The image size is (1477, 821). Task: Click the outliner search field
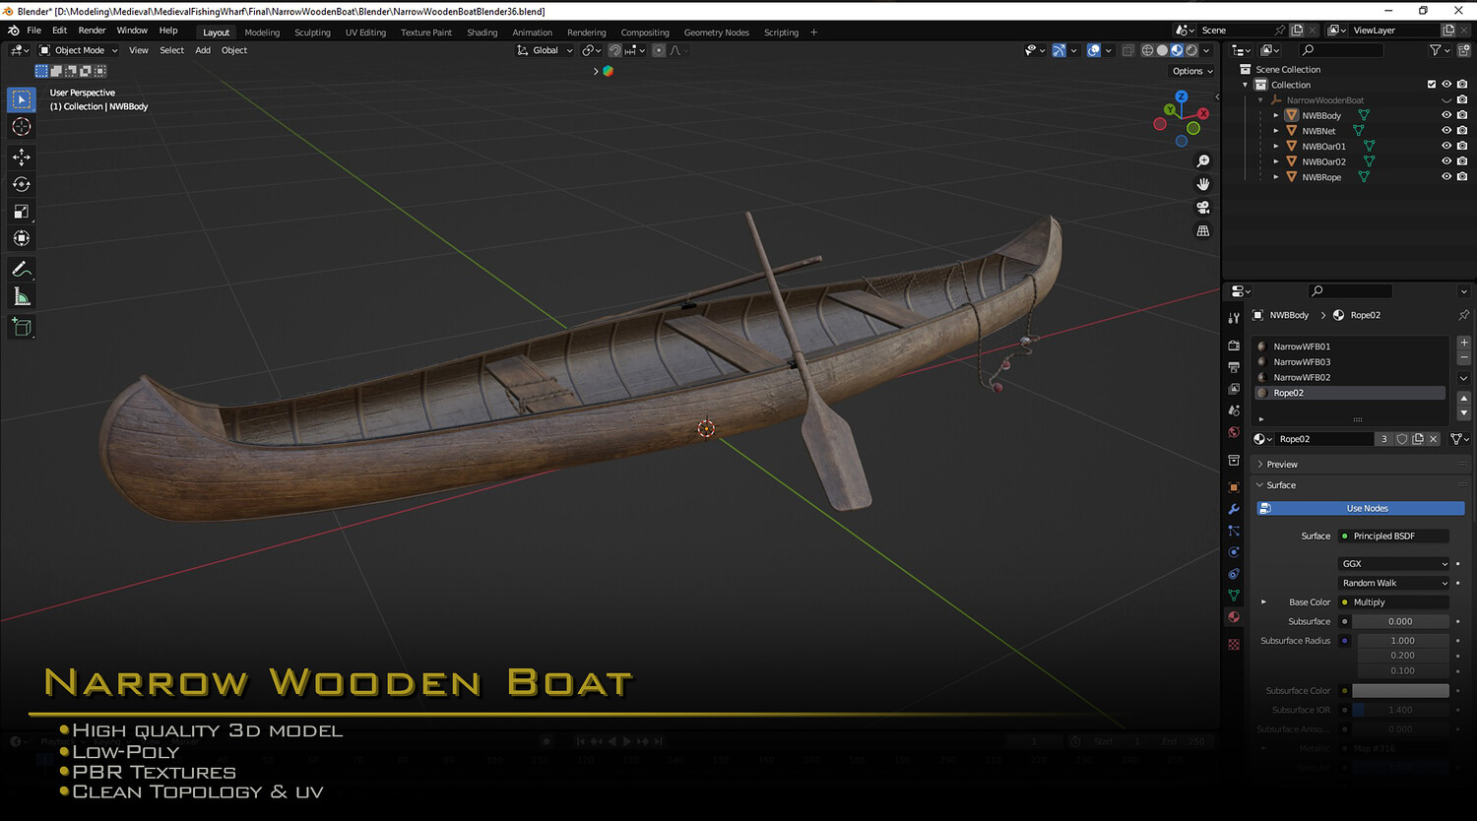(x=1340, y=50)
